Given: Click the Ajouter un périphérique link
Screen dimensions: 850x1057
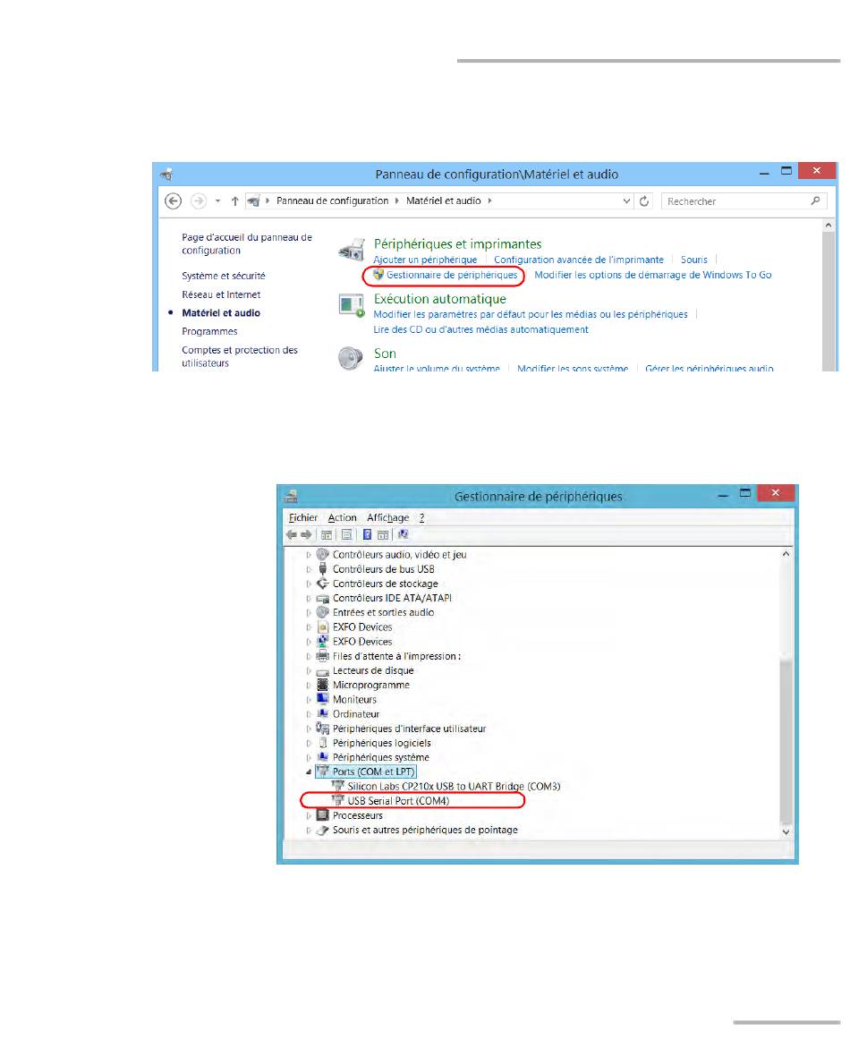Looking at the screenshot, I should [x=425, y=260].
